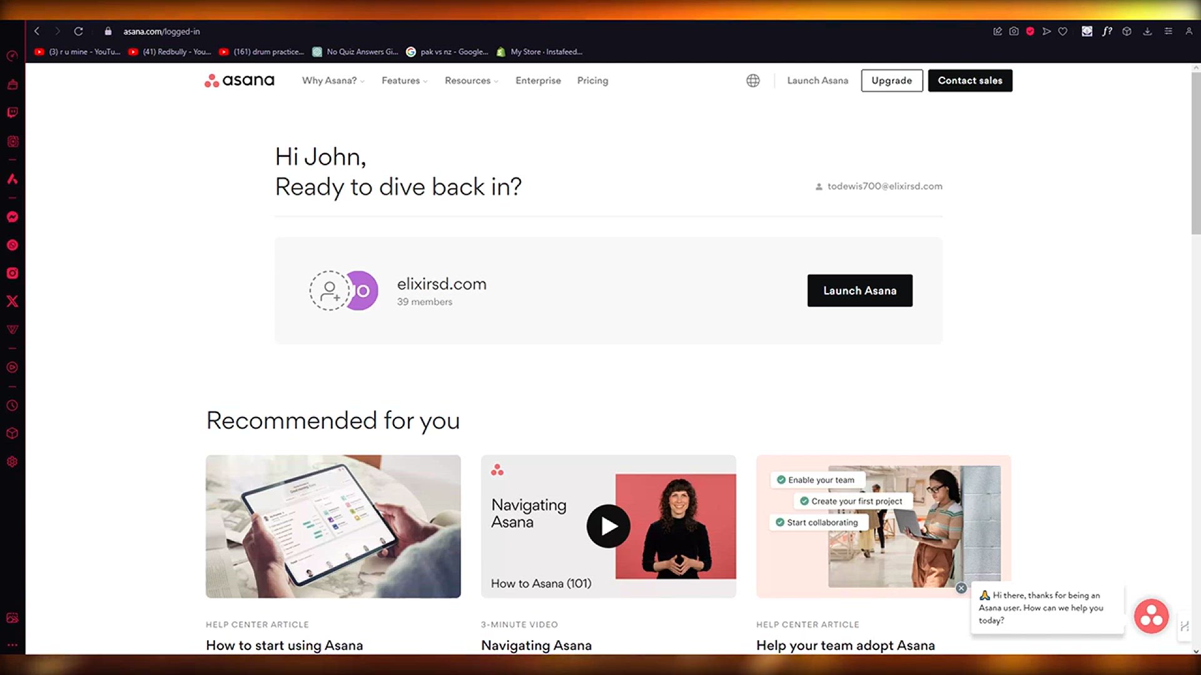1201x675 pixels.
Task: Click the send flow arrow icon
Action: pyautogui.click(x=1046, y=31)
